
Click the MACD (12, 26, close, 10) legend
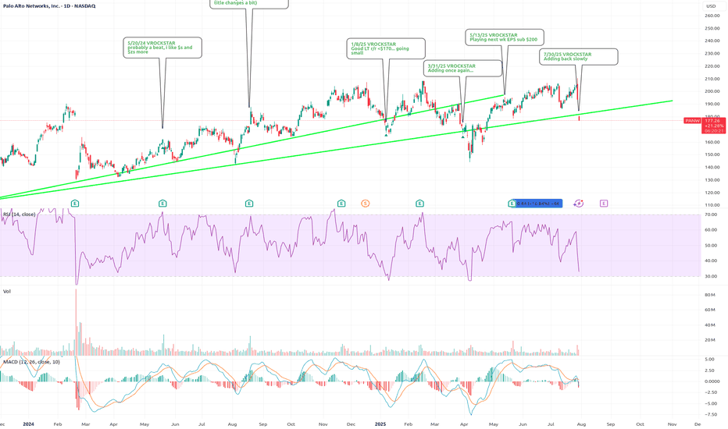coord(31,362)
